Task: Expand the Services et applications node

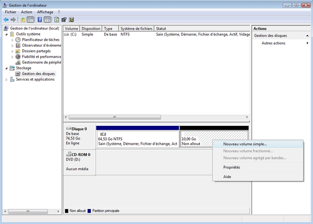Action: click(x=7, y=80)
